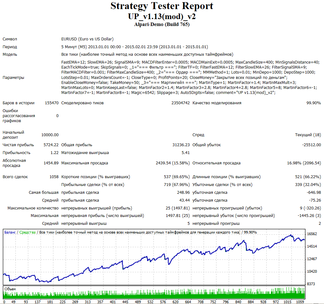Click 'Начальный депозит' label

13,135
